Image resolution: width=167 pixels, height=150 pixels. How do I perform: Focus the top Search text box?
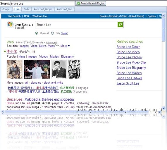(42, 4)
